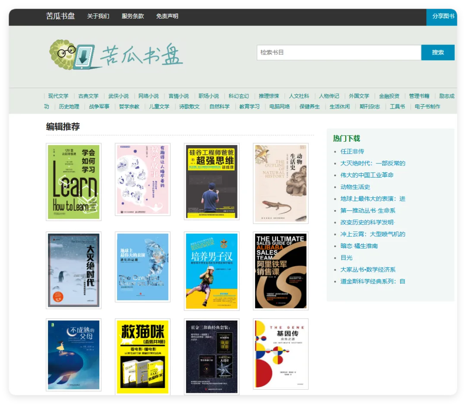Open 地球上最伟大的表演 link in 热门下载
The width and height of the screenshot is (466, 404).
coord(373,199)
